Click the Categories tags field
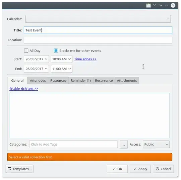The width and height of the screenshot is (181, 180). tap(73, 144)
